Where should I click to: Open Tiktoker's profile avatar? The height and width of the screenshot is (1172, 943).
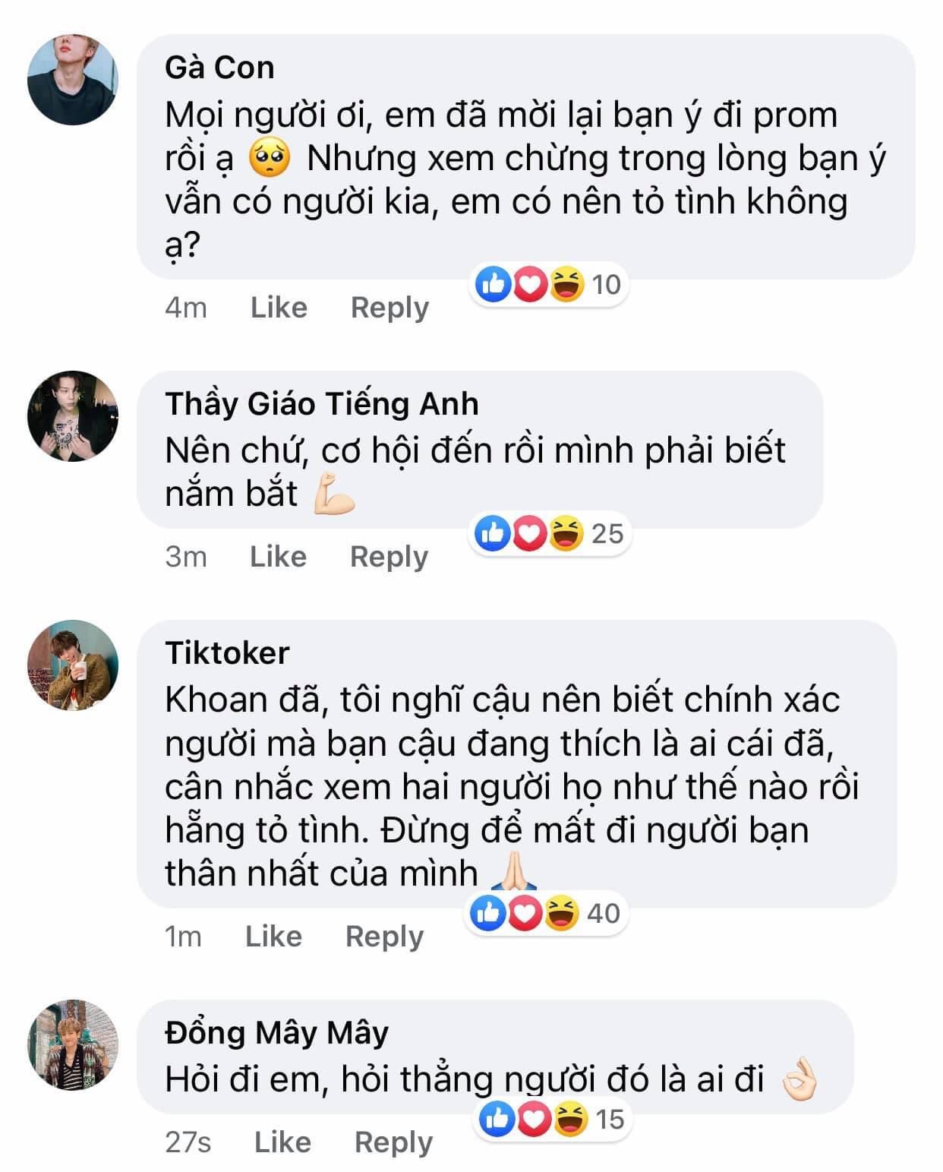[x=73, y=665]
